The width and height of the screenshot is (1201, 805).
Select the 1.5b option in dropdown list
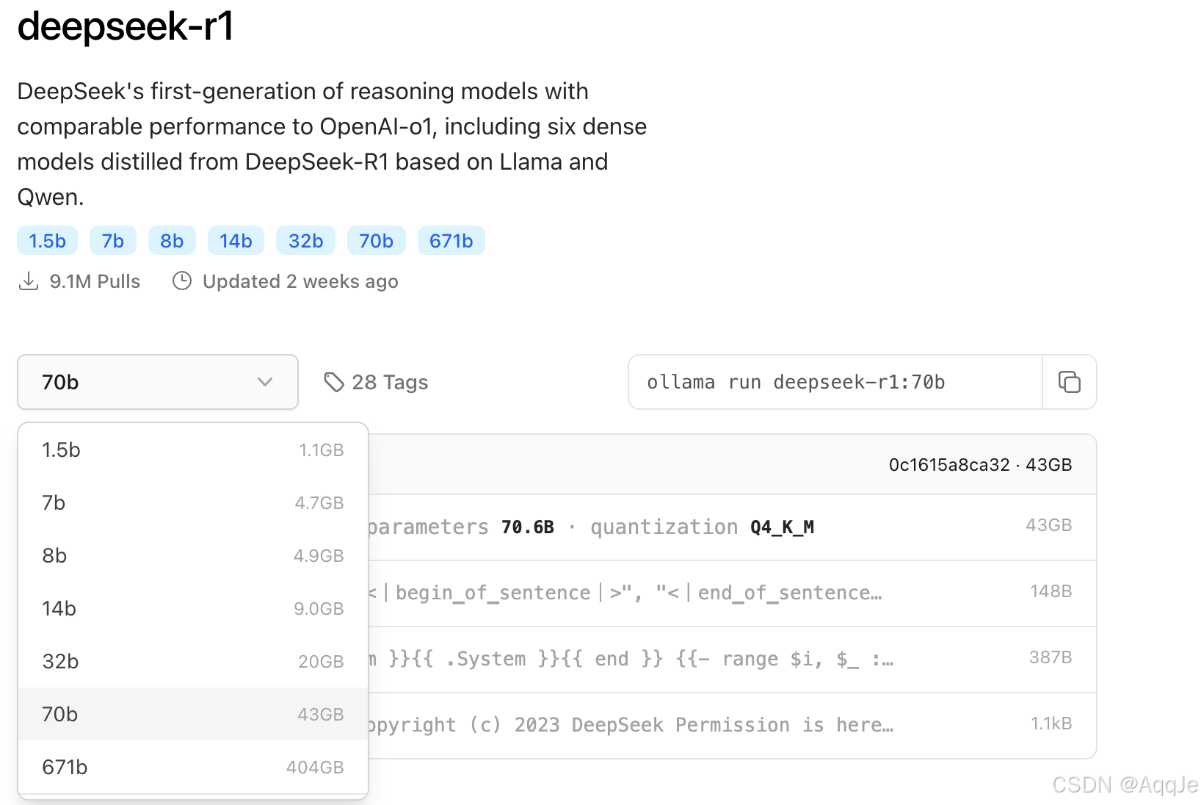pyautogui.click(x=193, y=450)
